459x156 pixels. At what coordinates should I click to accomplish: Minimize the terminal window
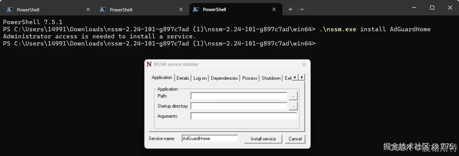pyautogui.click(x=414, y=8)
